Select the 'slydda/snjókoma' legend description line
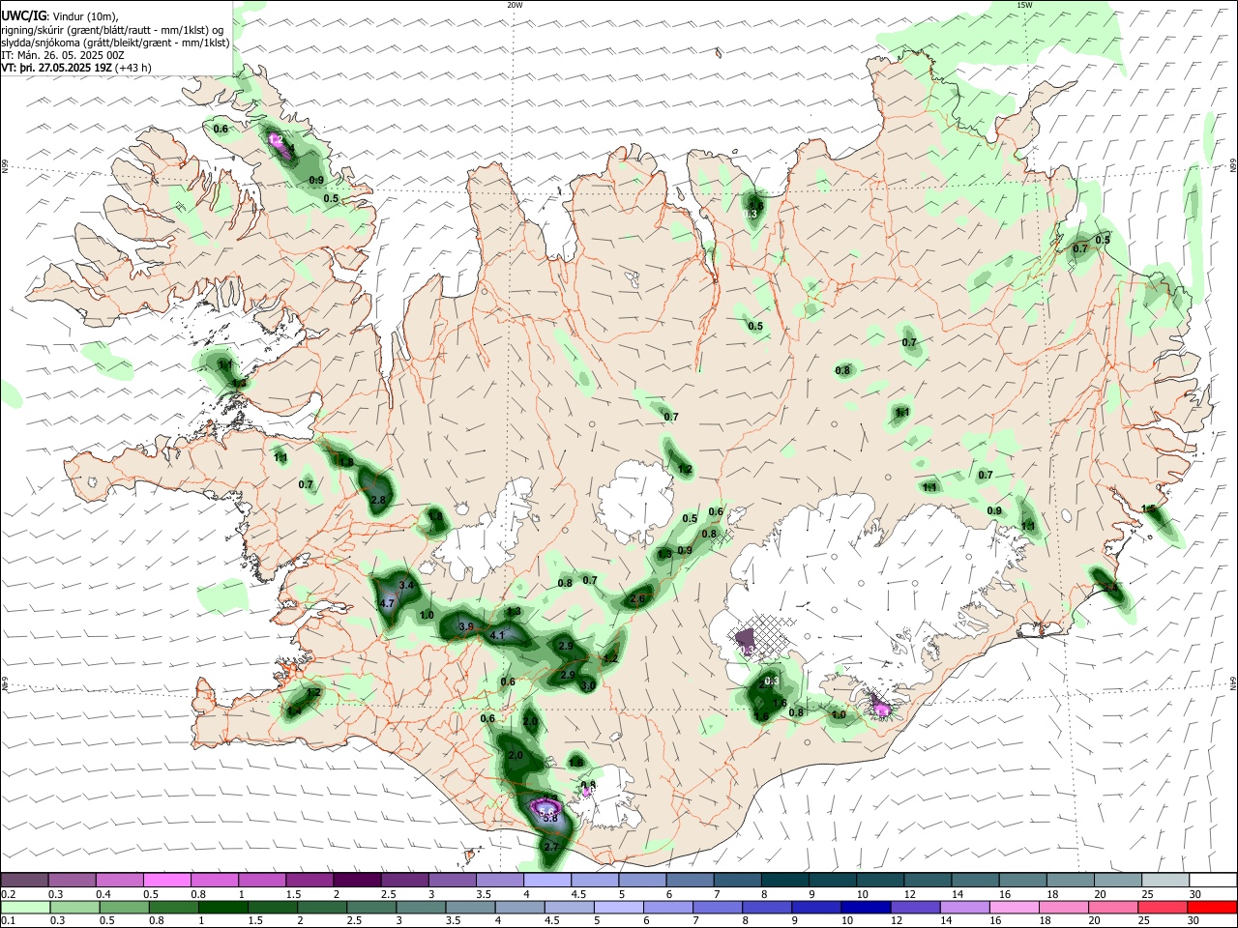The width and height of the screenshot is (1238, 928). pos(115,43)
